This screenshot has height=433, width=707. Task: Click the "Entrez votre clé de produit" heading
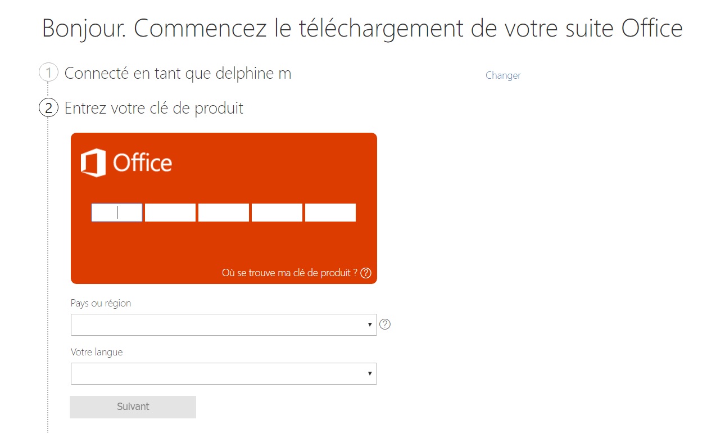pos(154,107)
